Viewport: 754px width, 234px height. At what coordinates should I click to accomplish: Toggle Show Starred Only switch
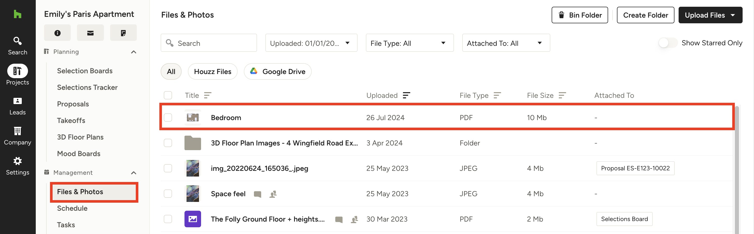[668, 43]
